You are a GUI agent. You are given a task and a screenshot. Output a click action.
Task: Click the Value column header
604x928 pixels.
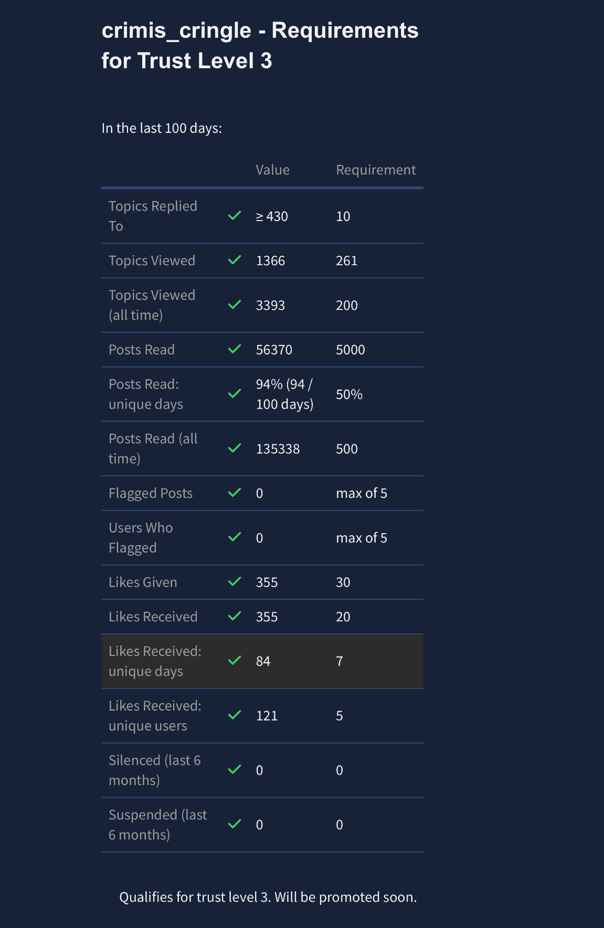click(272, 170)
